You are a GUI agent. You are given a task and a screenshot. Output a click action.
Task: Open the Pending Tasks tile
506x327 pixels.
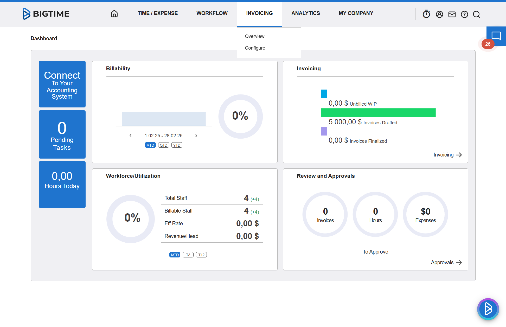click(62, 134)
